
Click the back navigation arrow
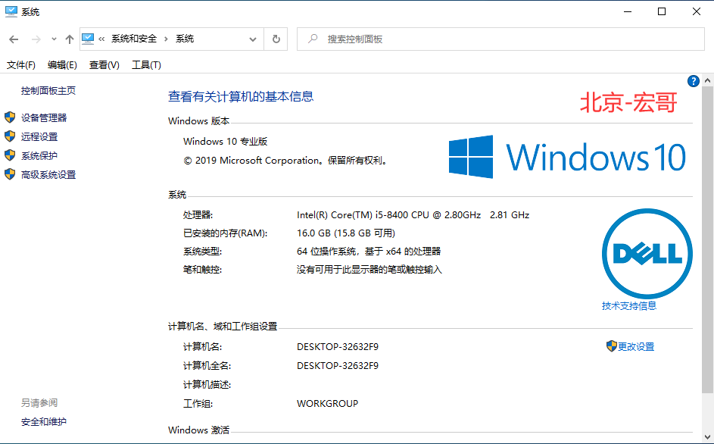(x=14, y=39)
